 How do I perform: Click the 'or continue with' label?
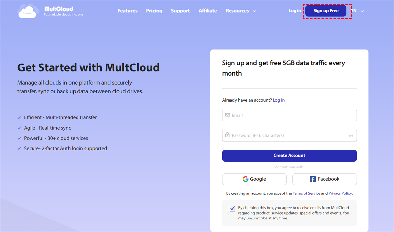point(289,167)
